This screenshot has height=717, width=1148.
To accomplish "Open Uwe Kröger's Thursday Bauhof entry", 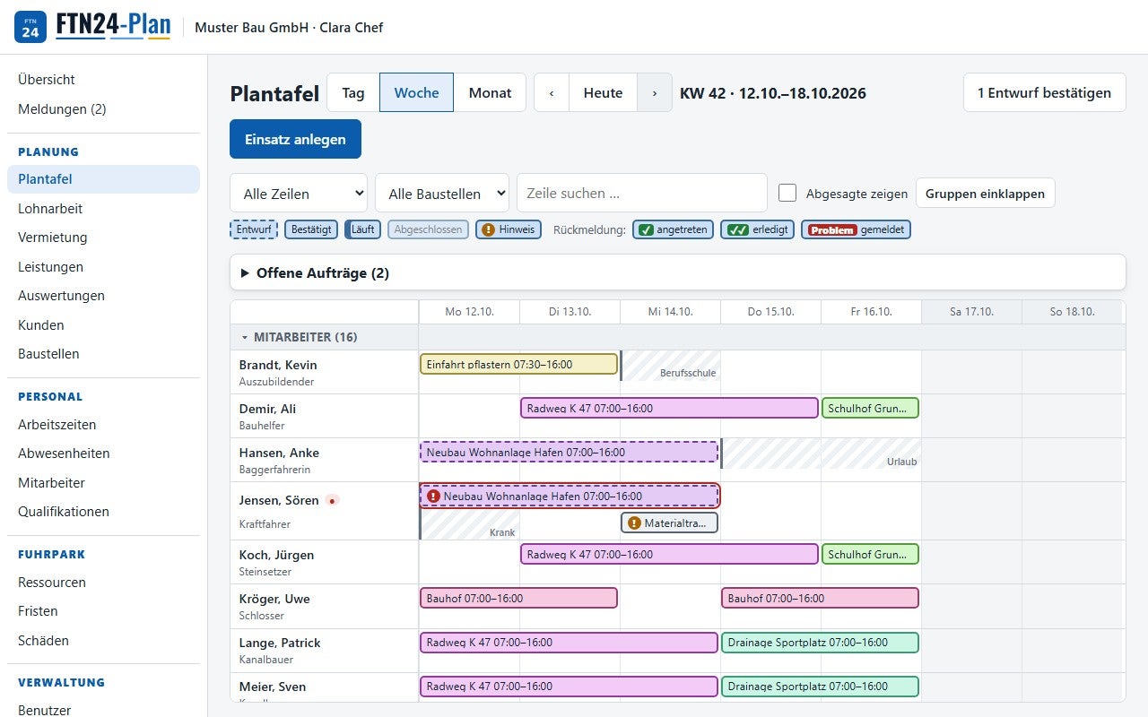I will click(821, 598).
